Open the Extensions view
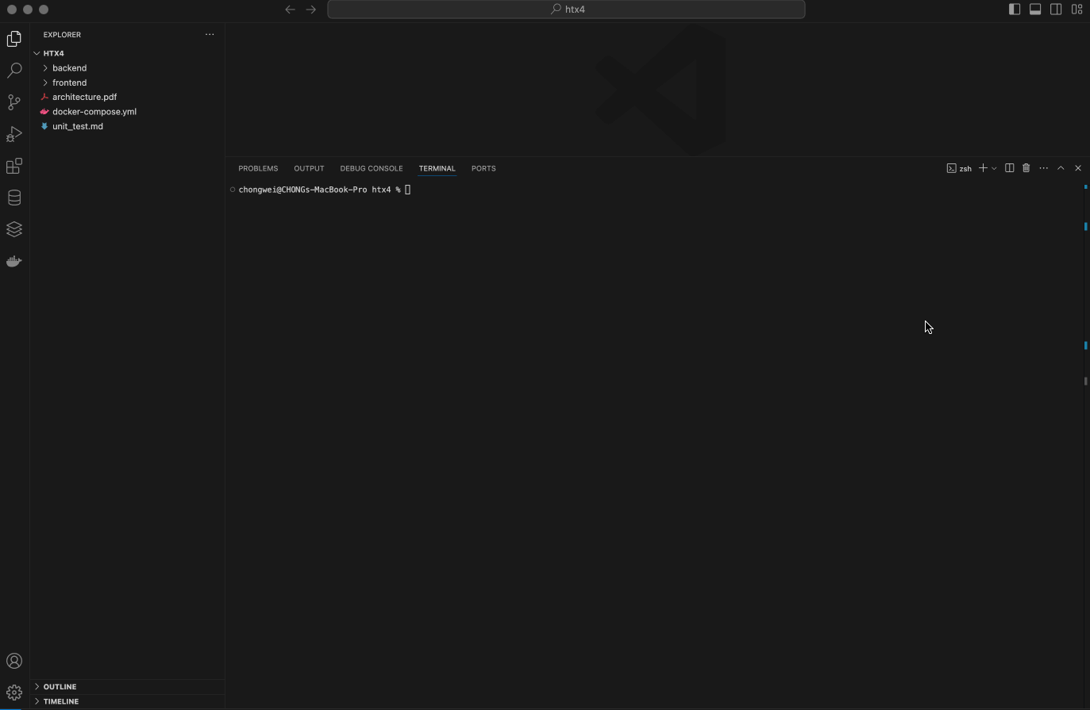This screenshot has height=710, width=1090. (x=14, y=166)
